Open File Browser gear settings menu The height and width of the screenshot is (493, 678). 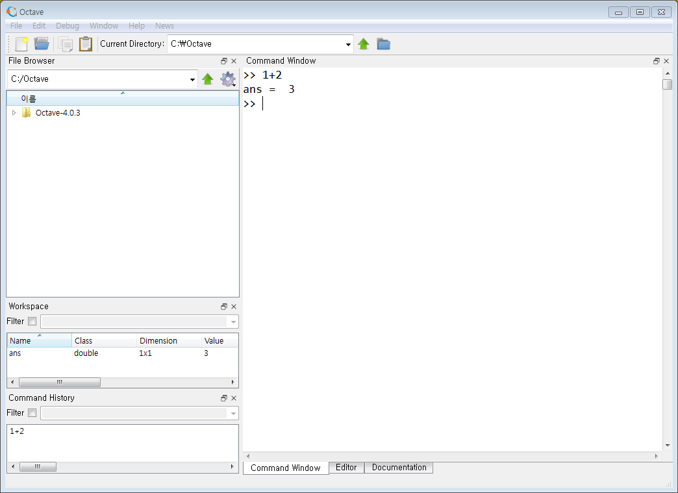click(x=228, y=79)
